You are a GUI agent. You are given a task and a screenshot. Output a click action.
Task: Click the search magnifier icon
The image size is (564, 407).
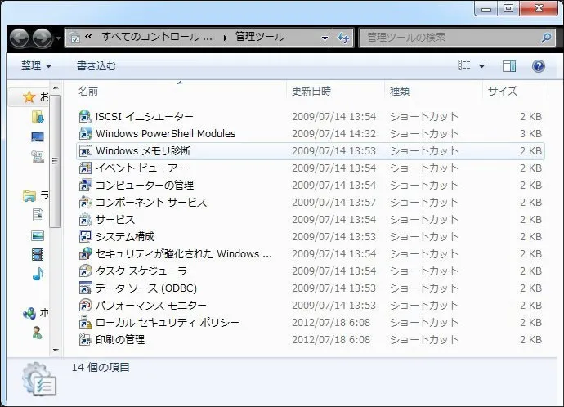click(546, 38)
